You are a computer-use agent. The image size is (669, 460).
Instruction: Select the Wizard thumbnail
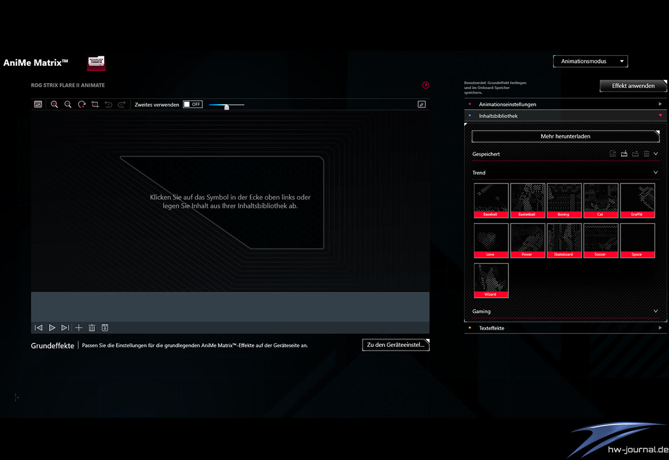(x=491, y=280)
